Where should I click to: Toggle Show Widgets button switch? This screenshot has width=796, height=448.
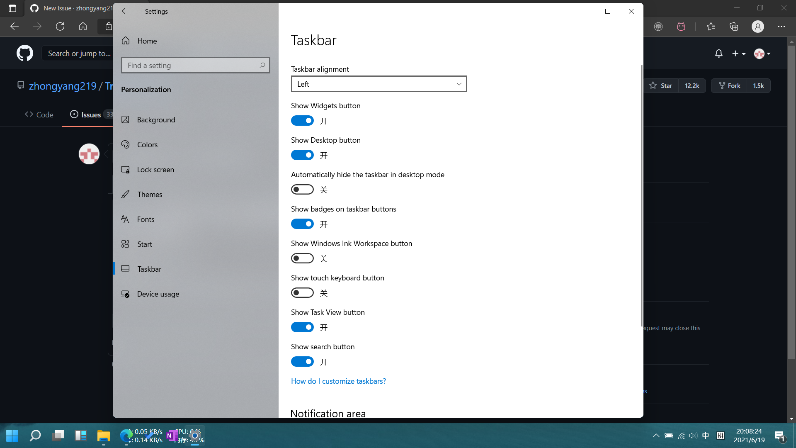pyautogui.click(x=302, y=121)
